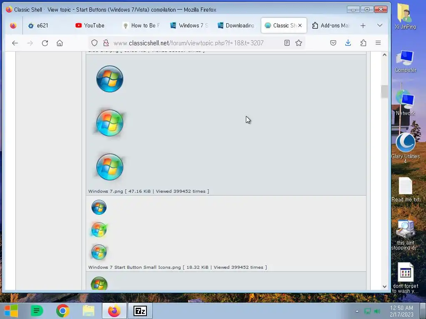
Task: Click the middle large glowing orb
Action: [x=110, y=123]
